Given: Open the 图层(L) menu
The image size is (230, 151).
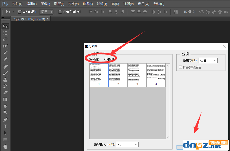Looking at the screenshot, I should pyautogui.click(x=59, y=4).
